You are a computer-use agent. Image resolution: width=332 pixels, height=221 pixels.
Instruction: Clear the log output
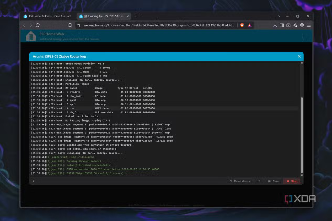tap(274, 181)
